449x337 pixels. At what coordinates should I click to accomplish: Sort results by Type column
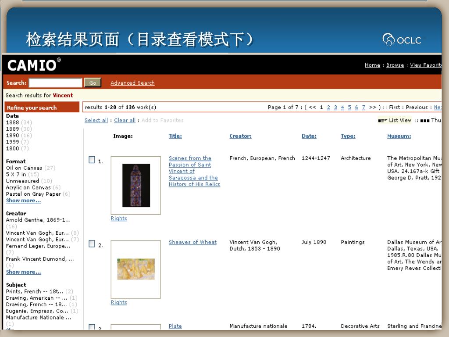click(348, 136)
